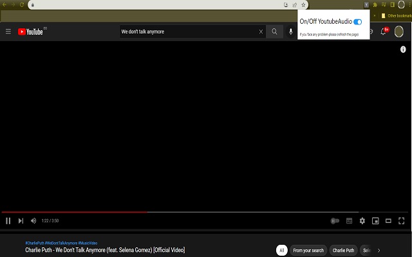Viewport: 412px width, 257px height.
Task: Open the Other bookmarks folder
Action: [x=397, y=15]
